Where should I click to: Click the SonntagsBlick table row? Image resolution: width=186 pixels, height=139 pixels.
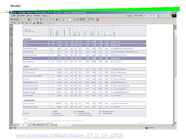point(84,58)
